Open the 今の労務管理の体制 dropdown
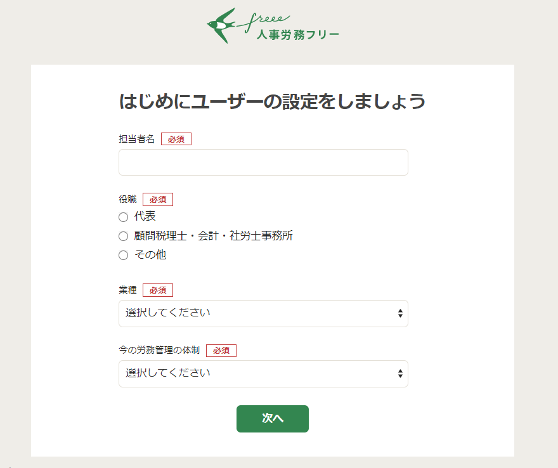 pyautogui.click(x=263, y=374)
